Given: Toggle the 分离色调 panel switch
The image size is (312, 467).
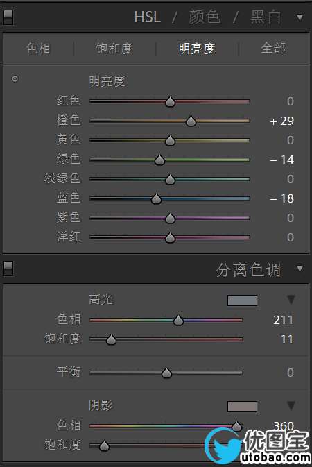Looking at the screenshot, I should click(8, 269).
